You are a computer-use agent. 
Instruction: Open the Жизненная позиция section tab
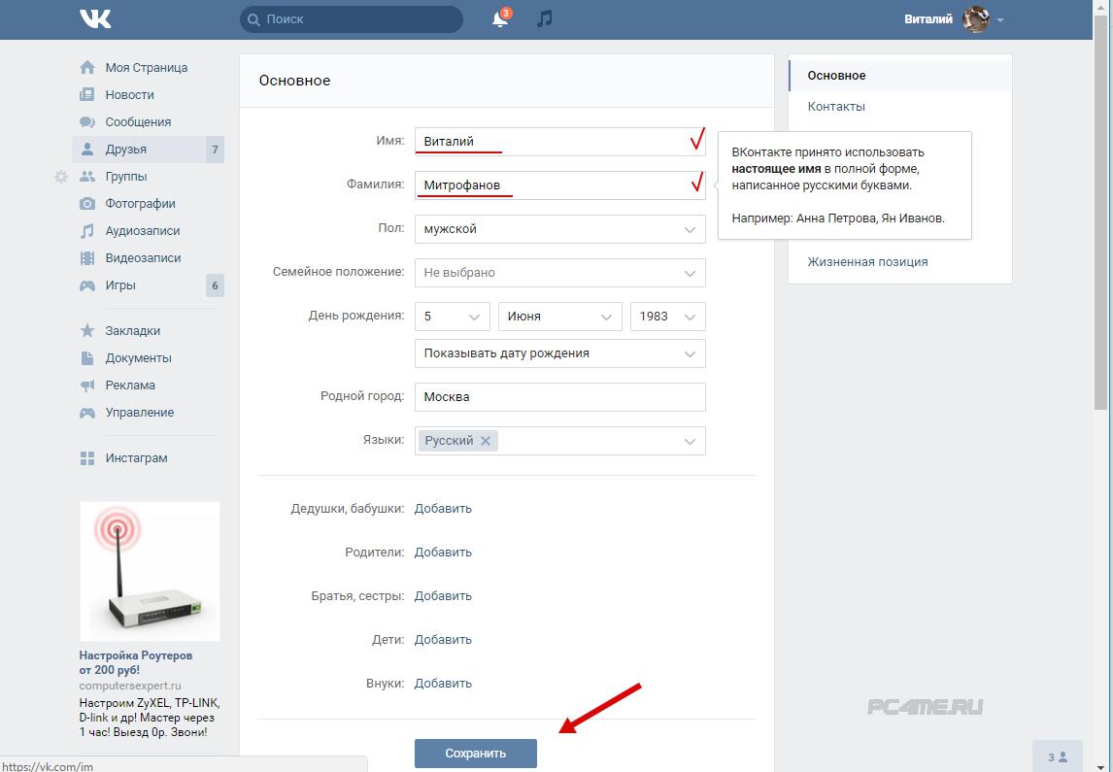pos(867,262)
